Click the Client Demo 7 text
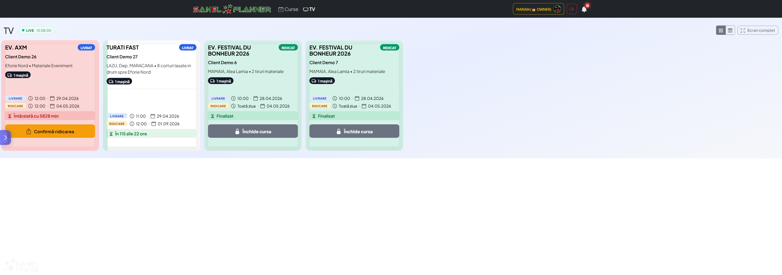 click(323, 63)
